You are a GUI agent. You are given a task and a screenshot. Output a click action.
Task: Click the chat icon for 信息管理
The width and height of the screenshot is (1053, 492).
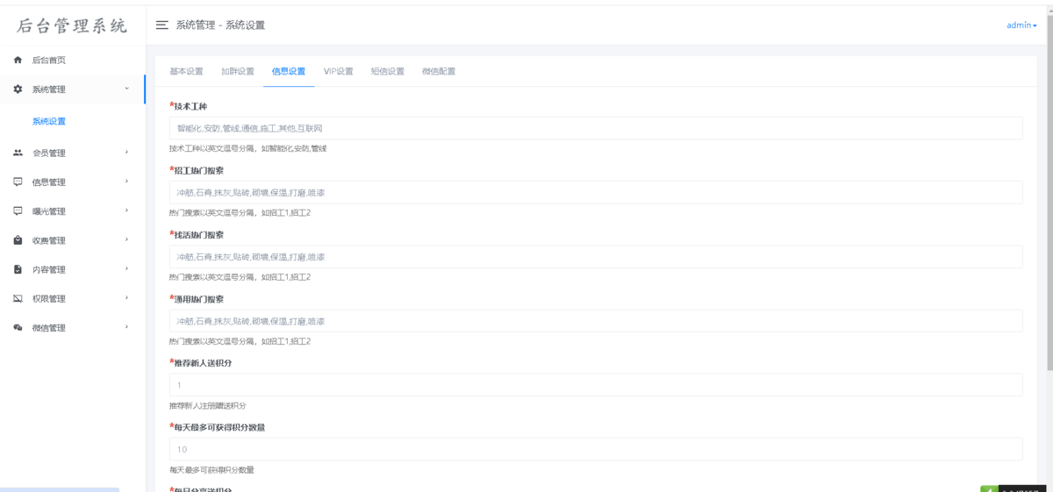[x=18, y=182]
